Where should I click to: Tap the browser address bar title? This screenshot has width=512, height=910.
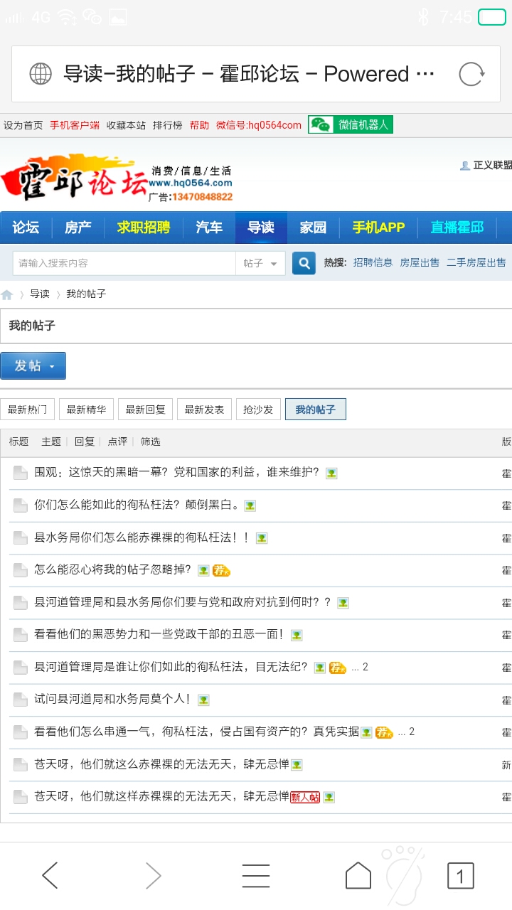(249, 74)
